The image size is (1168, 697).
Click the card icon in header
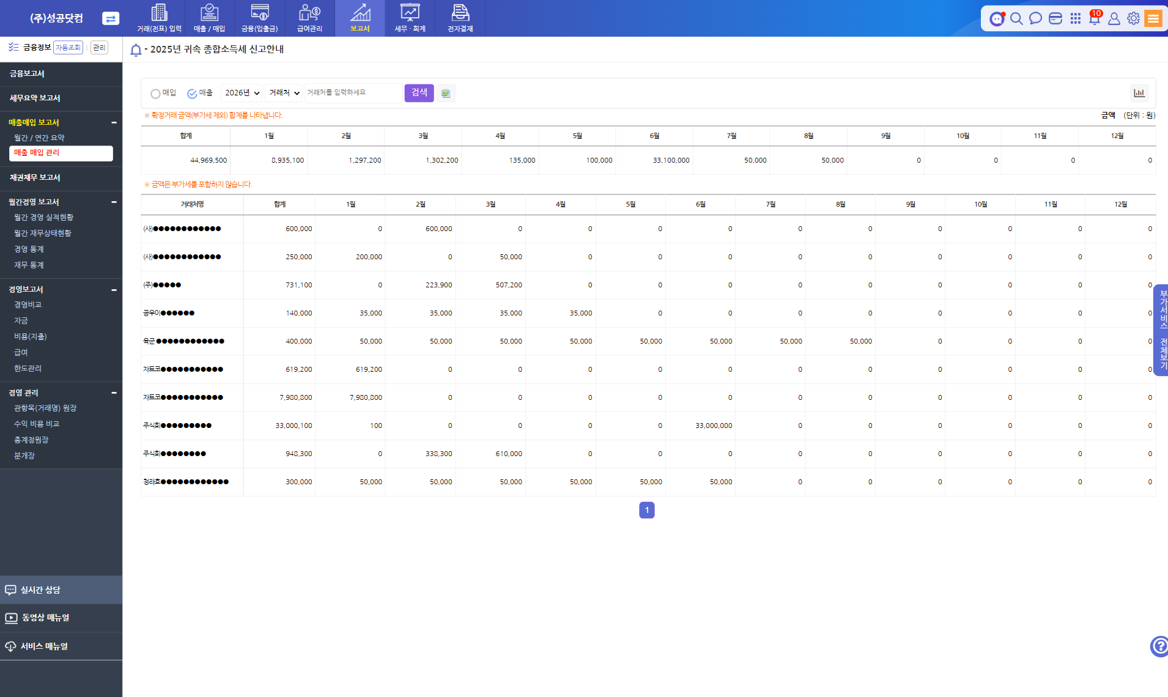[1055, 18]
